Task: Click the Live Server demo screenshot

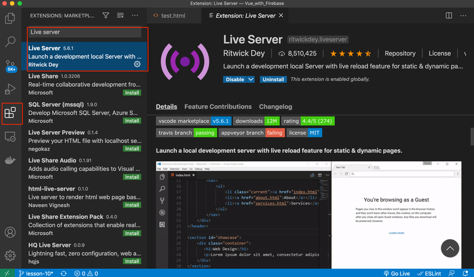Action: (x=309, y=215)
